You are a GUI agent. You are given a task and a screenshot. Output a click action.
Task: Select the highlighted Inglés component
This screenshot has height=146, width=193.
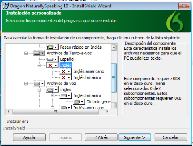click(66, 65)
